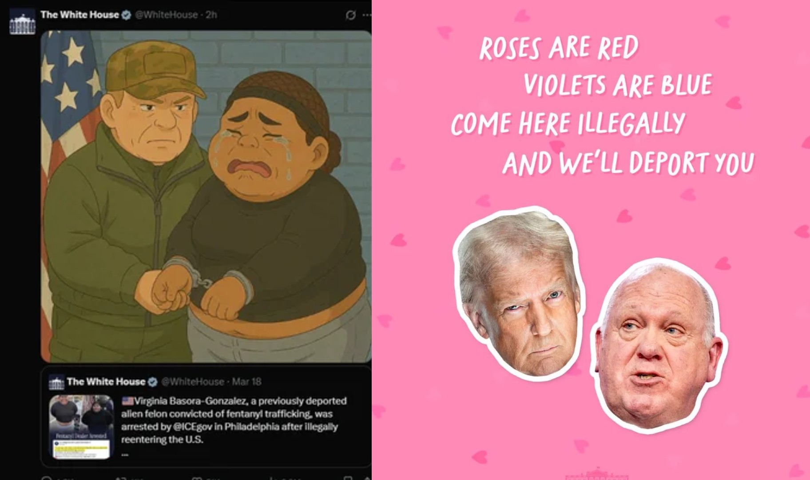Click the repost icon below the post
The image size is (810, 480).
[121, 478]
